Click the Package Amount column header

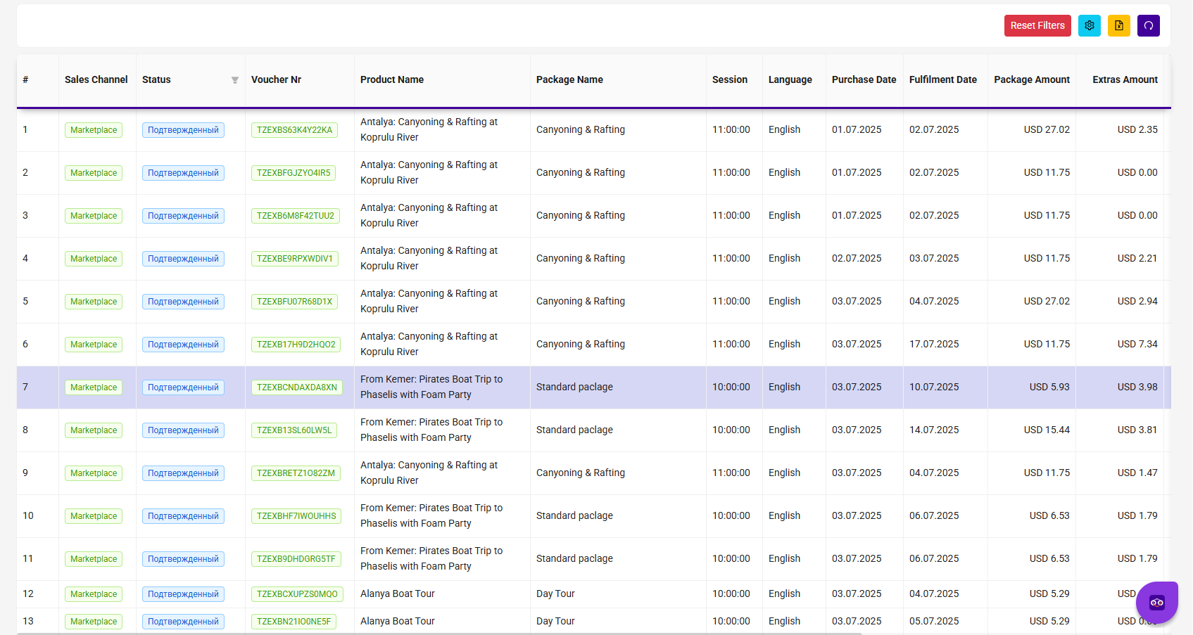tap(1031, 79)
